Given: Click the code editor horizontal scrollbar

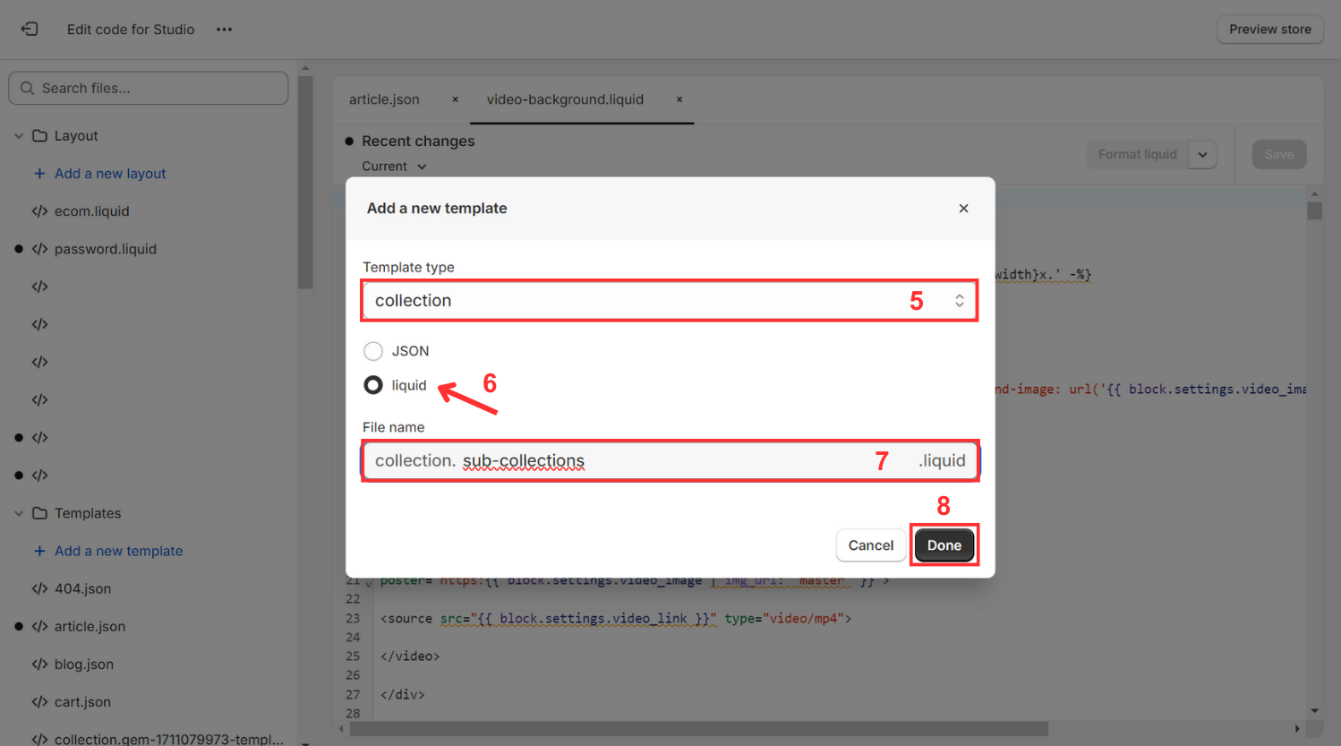Looking at the screenshot, I should pos(698,729).
